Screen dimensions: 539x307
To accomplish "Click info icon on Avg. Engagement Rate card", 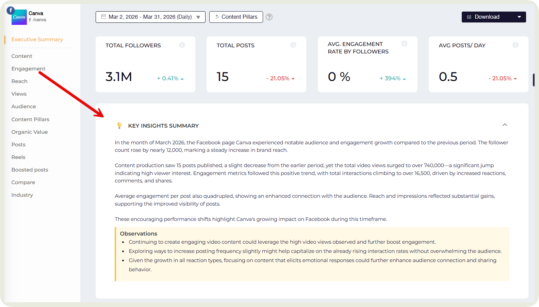I will (404, 44).
